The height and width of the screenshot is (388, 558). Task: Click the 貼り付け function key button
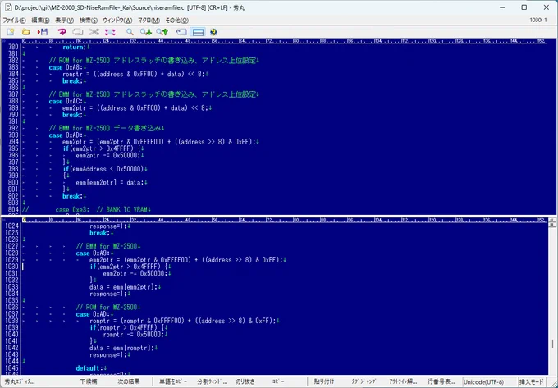324,381
